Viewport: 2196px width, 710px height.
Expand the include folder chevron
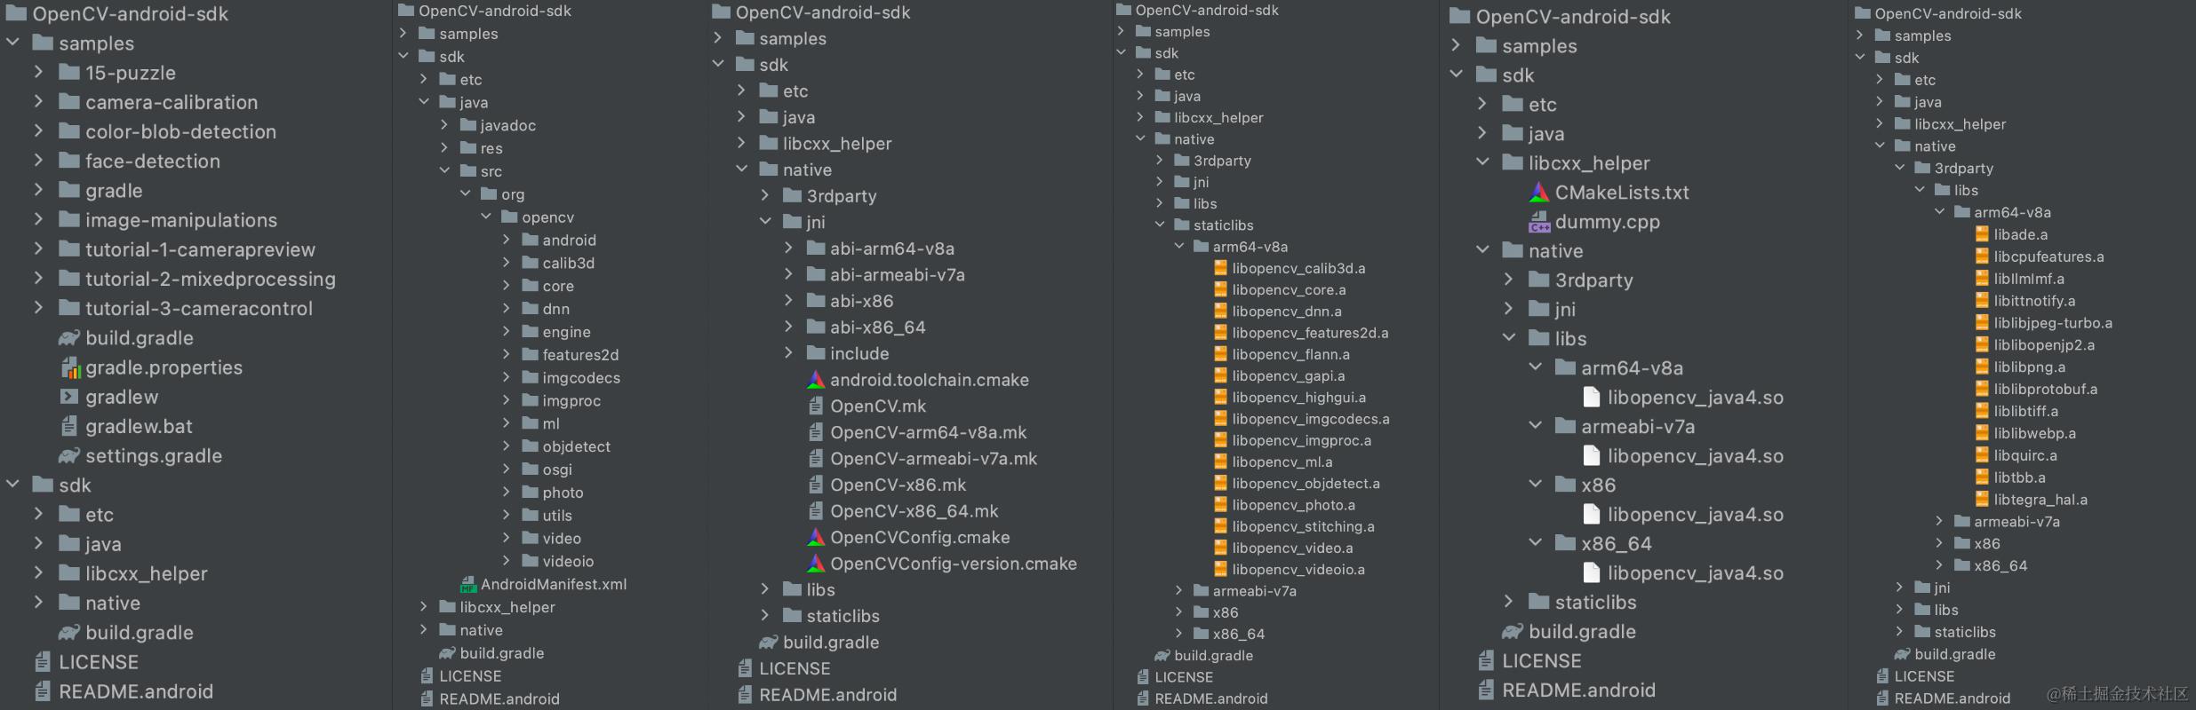[x=788, y=353]
